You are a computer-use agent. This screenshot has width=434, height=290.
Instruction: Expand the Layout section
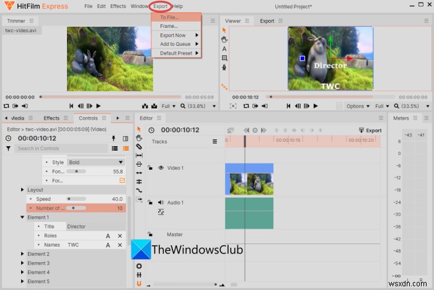coord(22,190)
